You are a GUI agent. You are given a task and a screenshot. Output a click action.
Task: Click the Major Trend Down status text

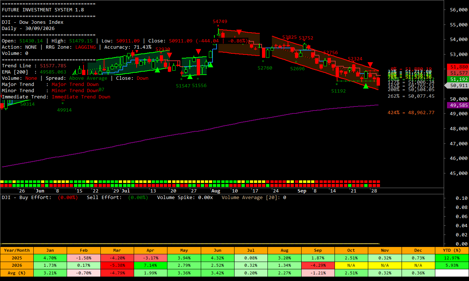coord(75,84)
